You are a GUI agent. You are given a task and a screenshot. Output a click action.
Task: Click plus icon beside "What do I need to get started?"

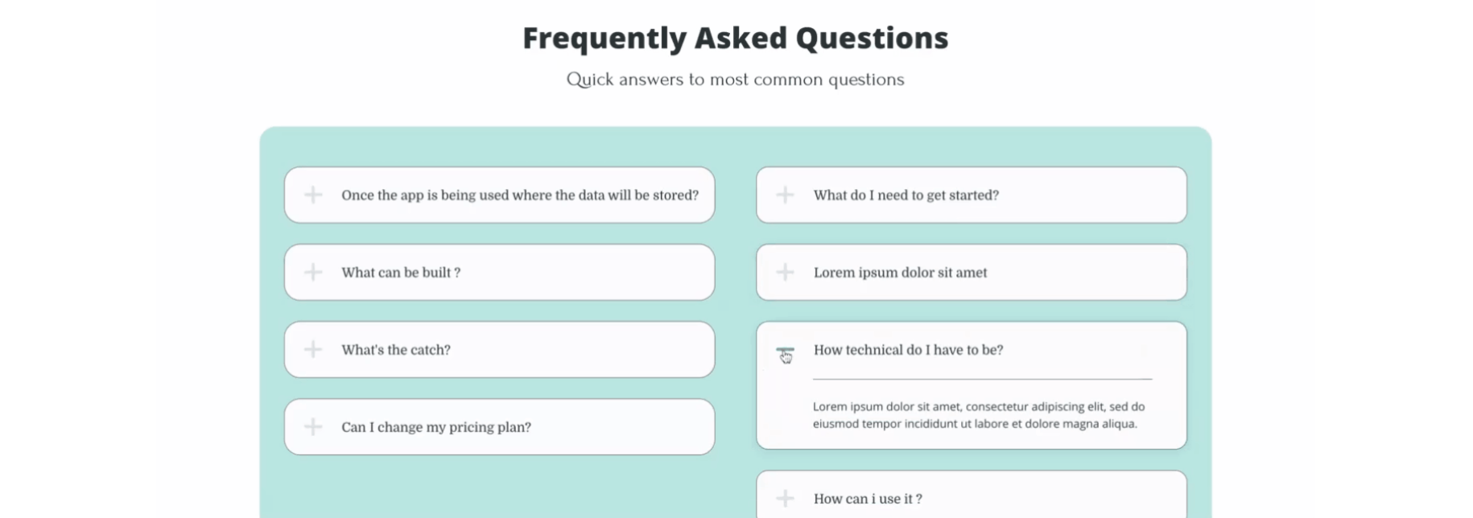[785, 195]
